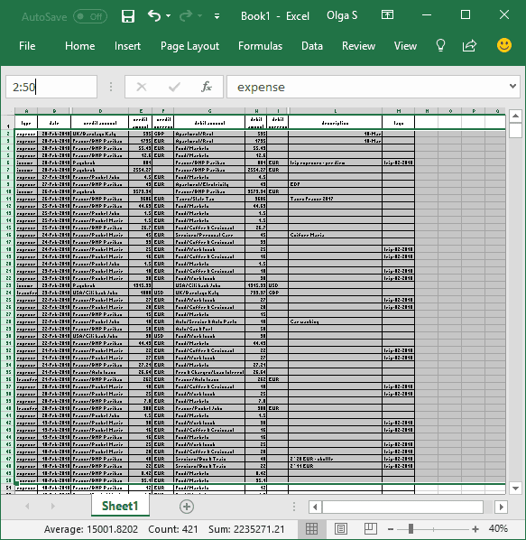Screen dimensions: 526x540
Task: Switch to Page Layout view icon
Action: coord(340,528)
